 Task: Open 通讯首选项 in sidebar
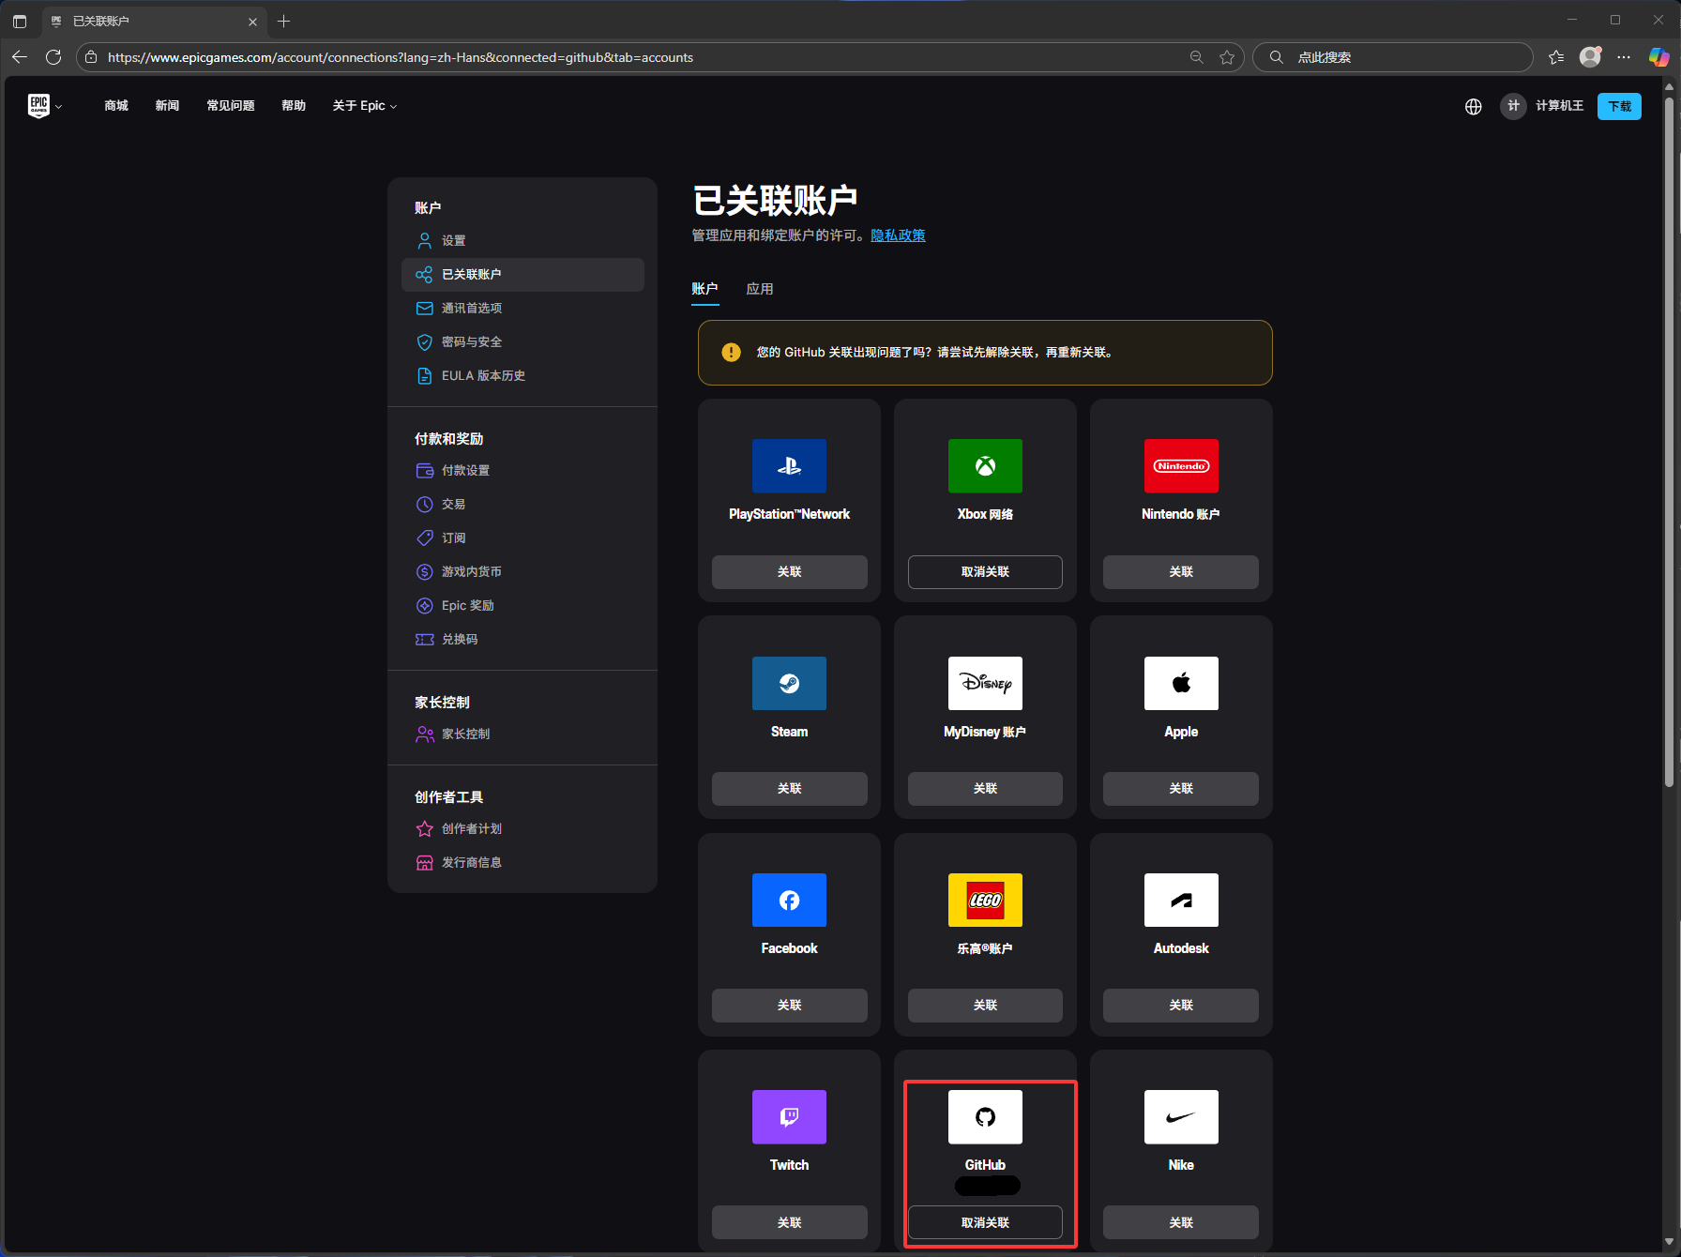(x=522, y=309)
